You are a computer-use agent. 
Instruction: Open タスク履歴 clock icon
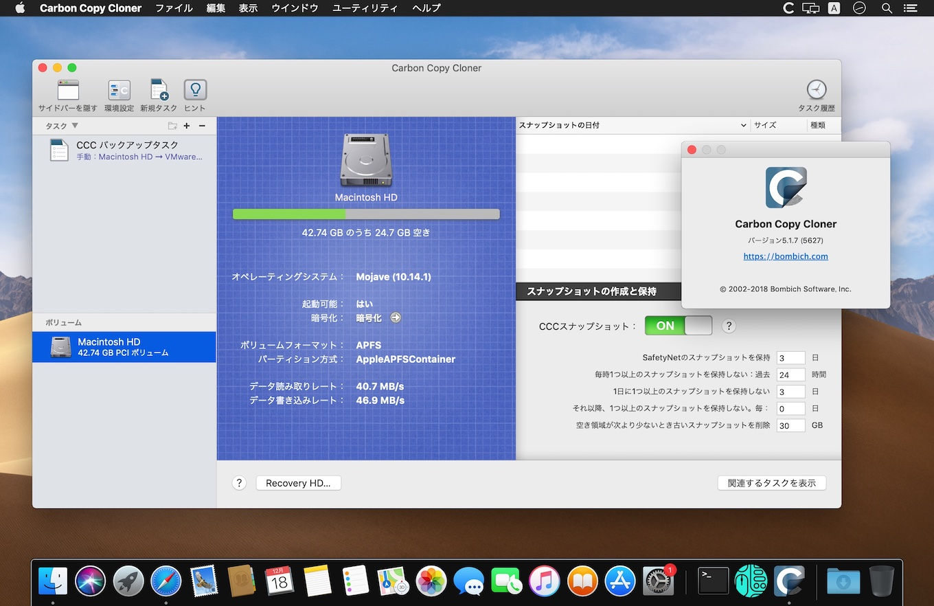[x=816, y=90]
